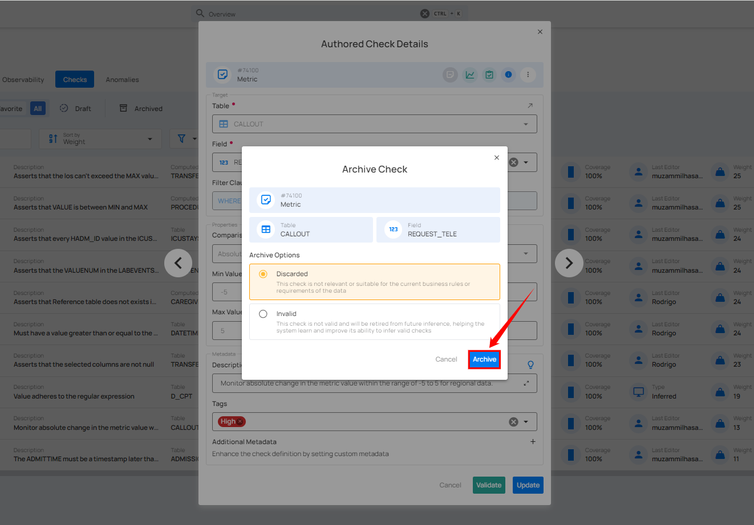Open check 'The ADMITTIME must be a timestamp later tha...'

pyautogui.click(x=86, y=459)
